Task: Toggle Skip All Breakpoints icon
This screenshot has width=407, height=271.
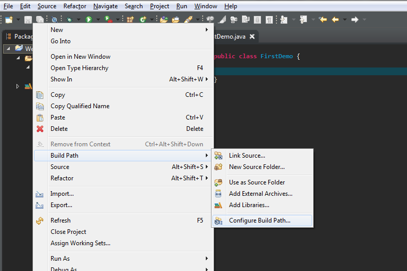Action: 54,20
